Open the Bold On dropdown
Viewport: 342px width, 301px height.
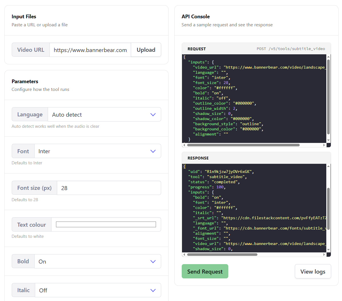point(97,261)
